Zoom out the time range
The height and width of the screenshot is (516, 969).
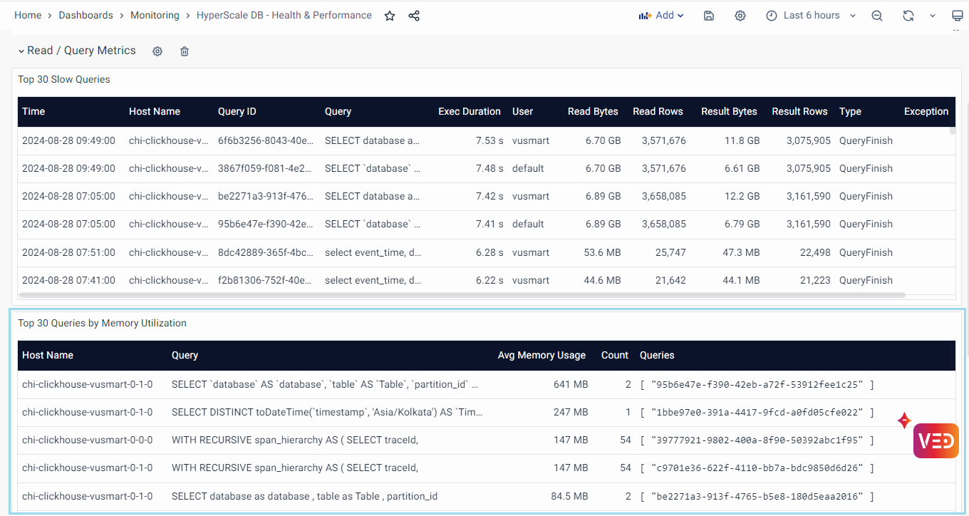pos(877,16)
